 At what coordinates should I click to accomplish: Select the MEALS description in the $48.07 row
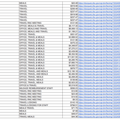[x=41, y=114]
